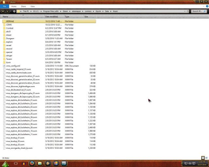Navigate to This PC in breadcrumb
This screenshot has height=167, width=209.
[26, 11]
